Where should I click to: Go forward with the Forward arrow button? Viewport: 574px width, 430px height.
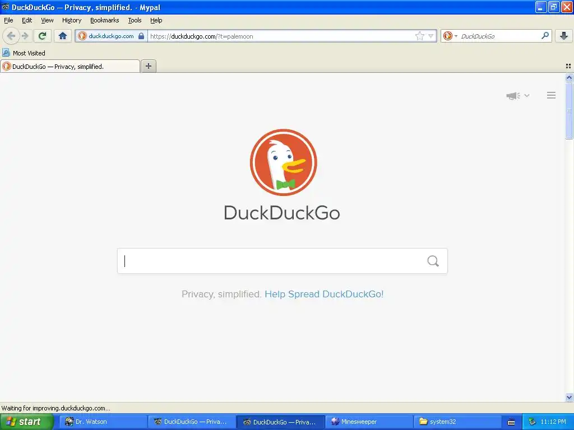click(25, 36)
